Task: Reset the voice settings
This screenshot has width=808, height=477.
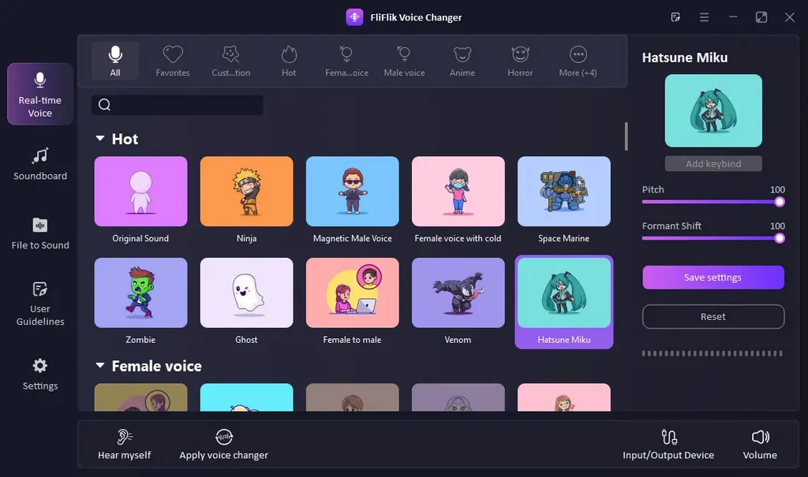Action: pyautogui.click(x=713, y=317)
